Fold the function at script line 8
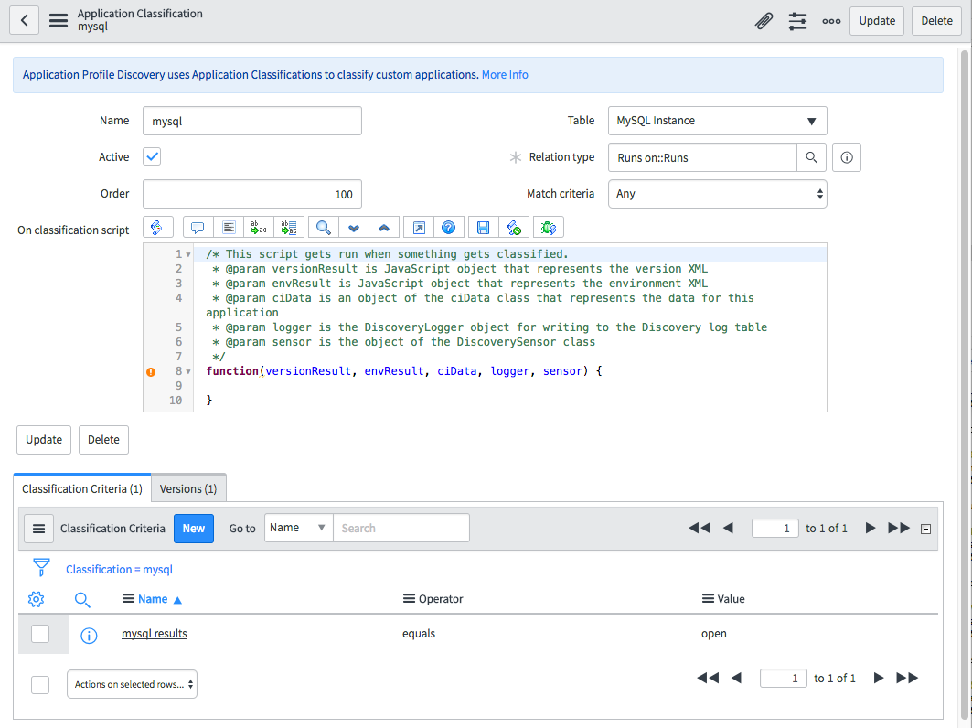Image resolution: width=972 pixels, height=728 pixels. (188, 371)
